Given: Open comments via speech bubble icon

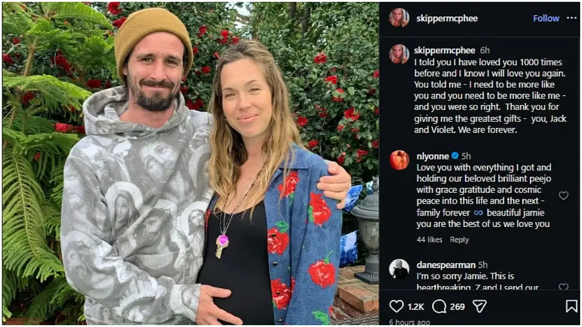Looking at the screenshot, I should [x=439, y=307].
